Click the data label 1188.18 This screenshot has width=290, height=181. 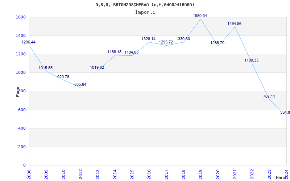115,52
